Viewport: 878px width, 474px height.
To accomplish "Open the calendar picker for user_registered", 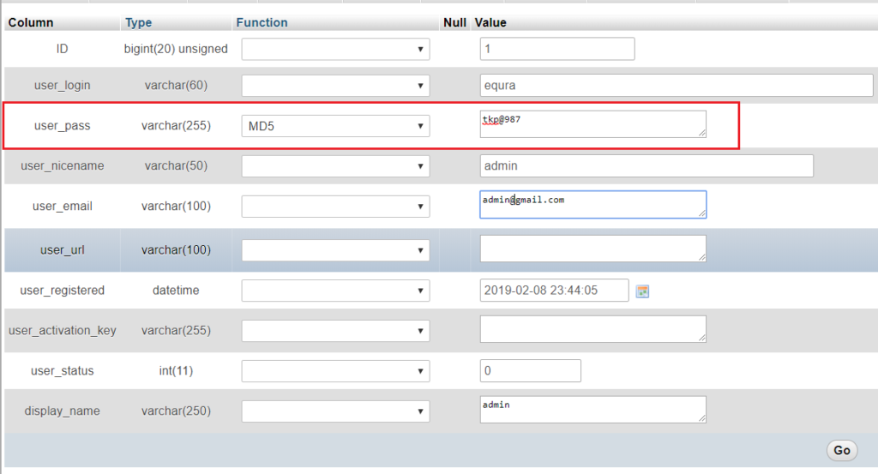I will coord(642,291).
